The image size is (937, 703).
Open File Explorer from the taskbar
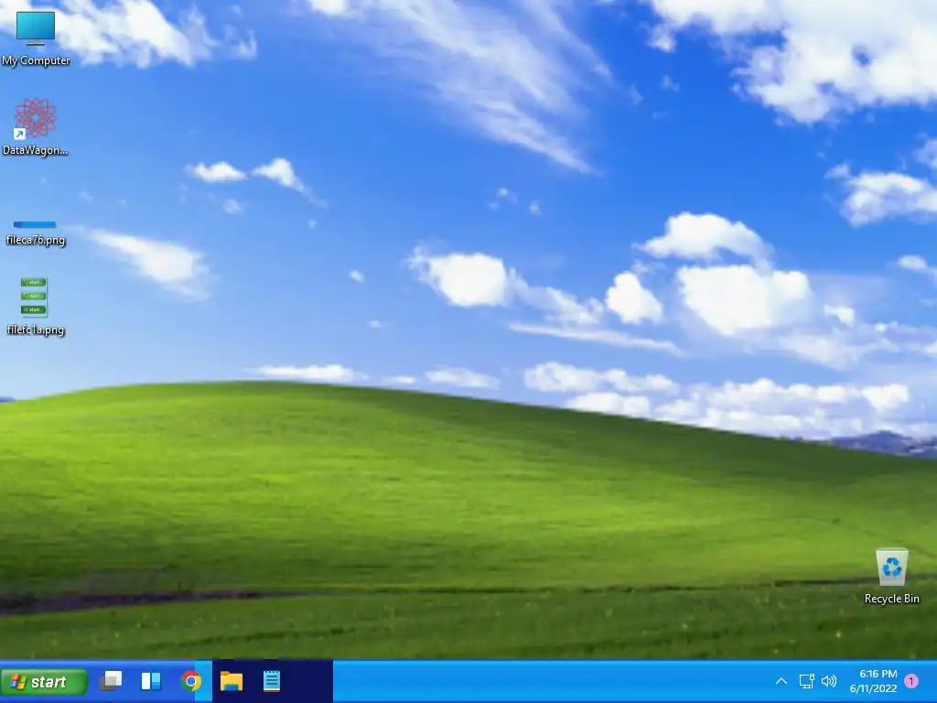[232, 681]
